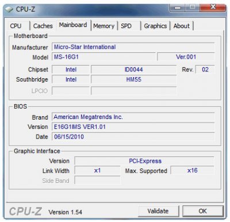Image resolution: width=230 pixels, height=222 pixels.
Task: Switch to the Graphics tab
Action: [x=155, y=26]
